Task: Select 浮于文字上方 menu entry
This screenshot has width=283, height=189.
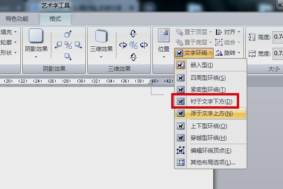Action: coord(210,113)
